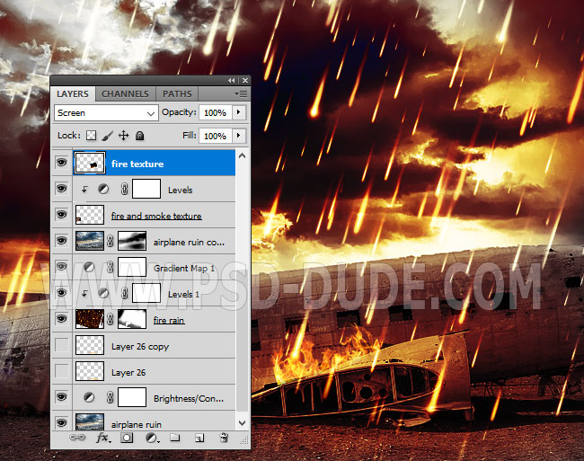584x461 pixels.
Task: Hide the airplane ruin copy layer
Action: click(x=61, y=241)
